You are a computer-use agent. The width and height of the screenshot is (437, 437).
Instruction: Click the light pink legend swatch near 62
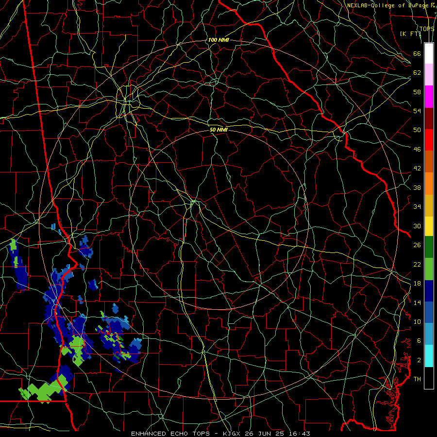click(x=429, y=75)
